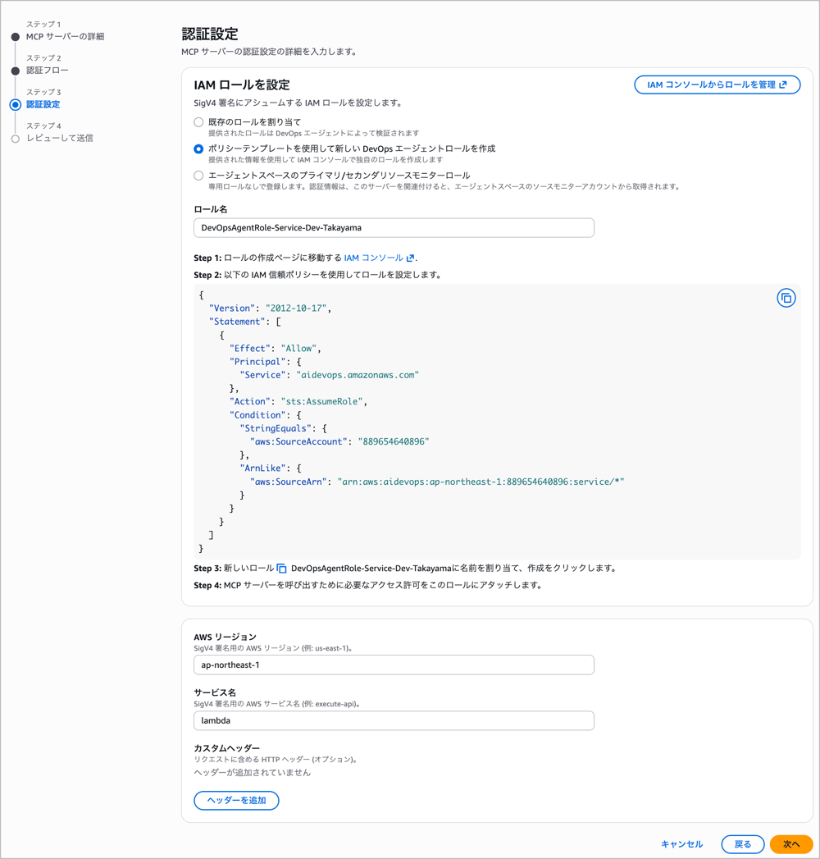The image size is (820, 859).
Task: Select ポリシーテンプレートを使用して新しい DevOps エージェントロールを作成 option
Action: pos(198,149)
